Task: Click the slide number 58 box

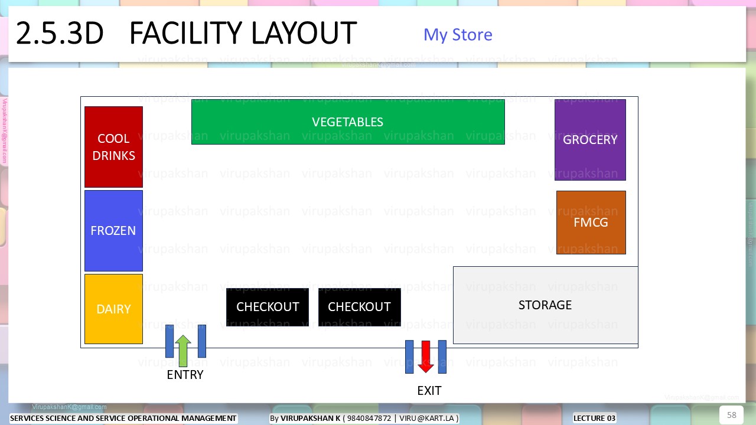Action: (x=731, y=415)
